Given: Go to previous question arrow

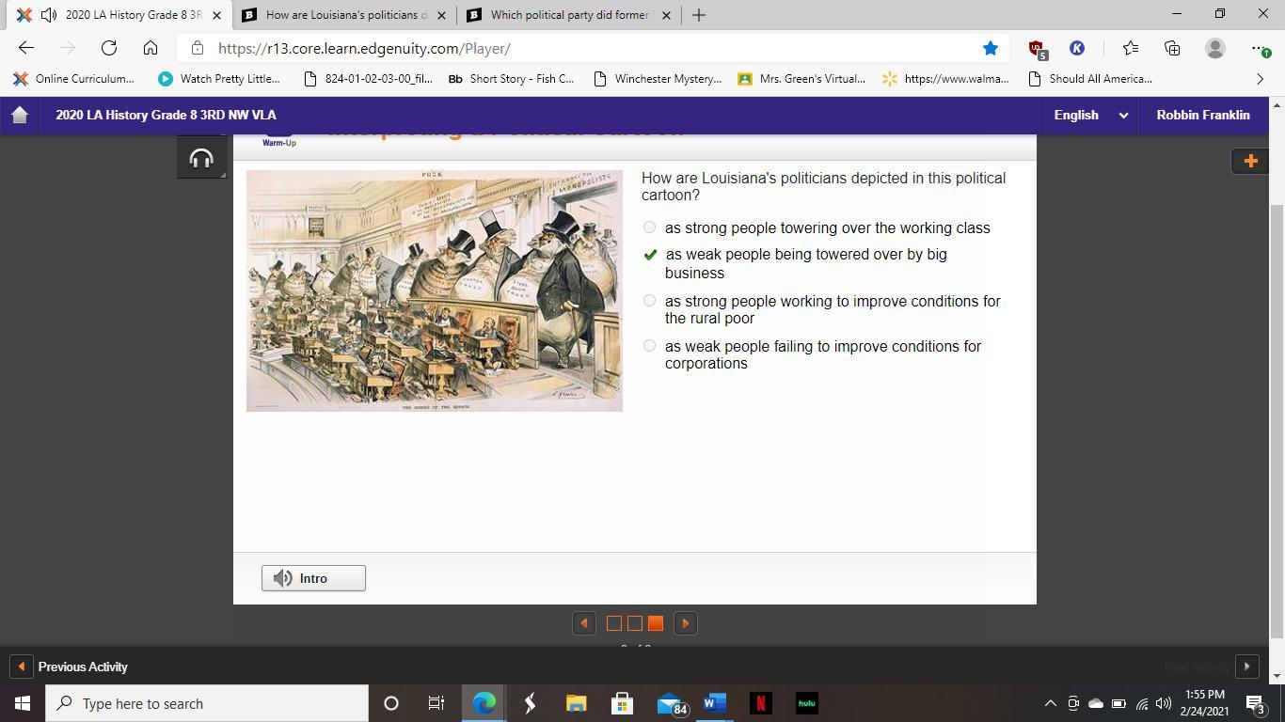Looking at the screenshot, I should [584, 623].
